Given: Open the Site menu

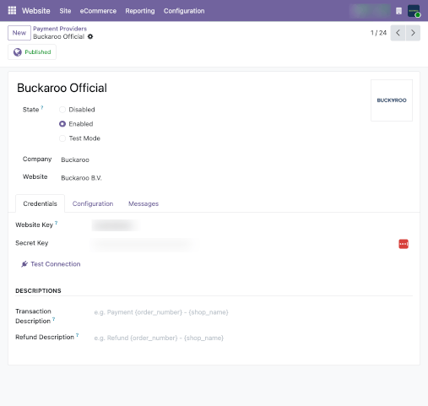Looking at the screenshot, I should click(x=65, y=11).
